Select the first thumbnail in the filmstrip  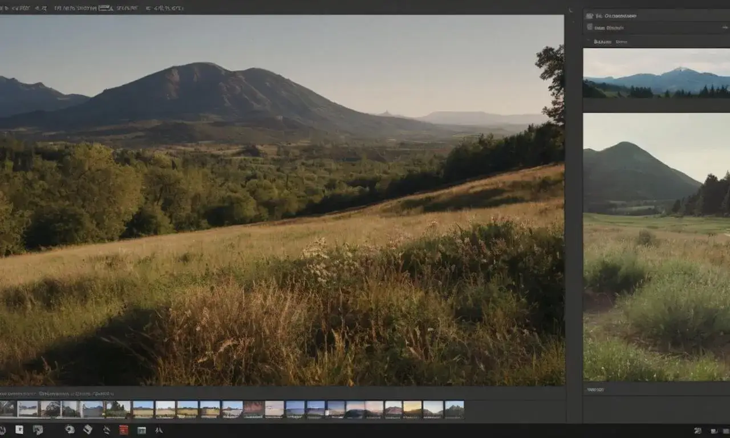pyautogui.click(x=7, y=409)
